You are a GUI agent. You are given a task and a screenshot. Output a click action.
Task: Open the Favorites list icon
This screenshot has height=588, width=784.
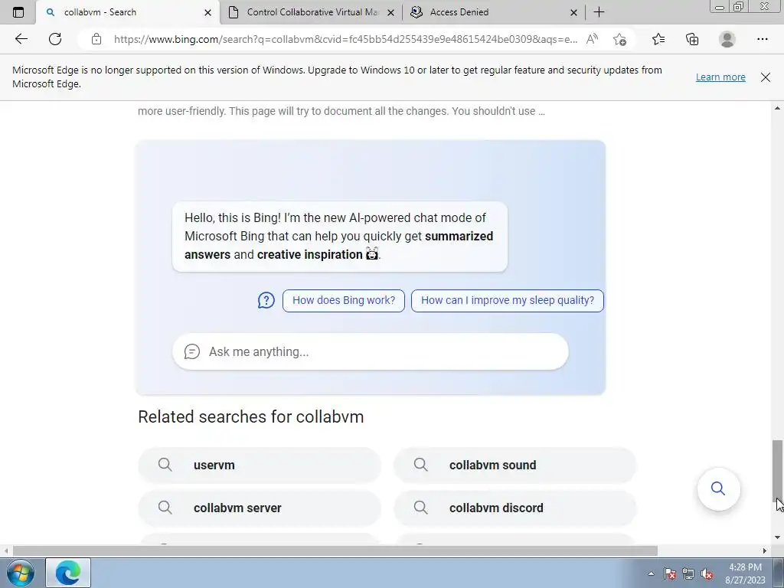click(x=658, y=39)
